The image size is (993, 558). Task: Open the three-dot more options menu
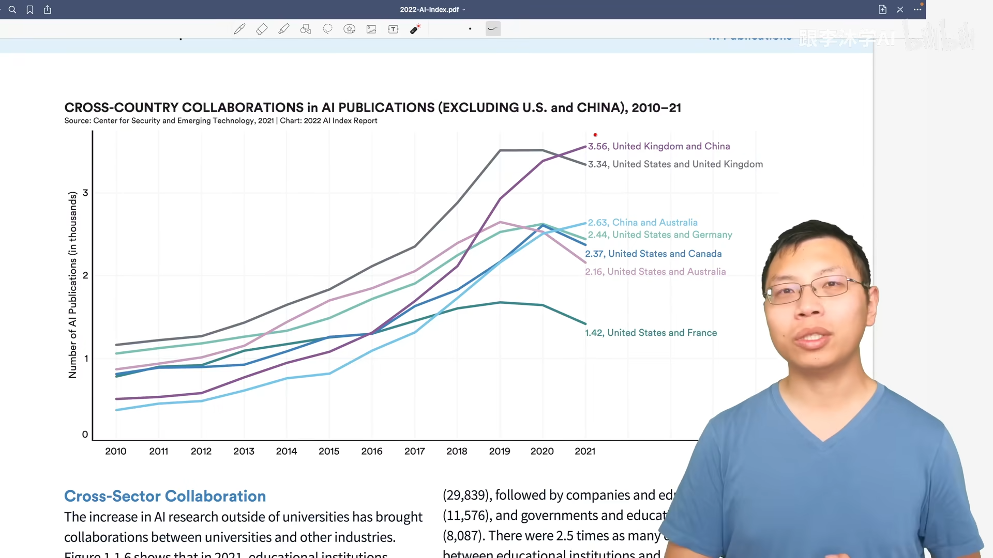coord(917,9)
